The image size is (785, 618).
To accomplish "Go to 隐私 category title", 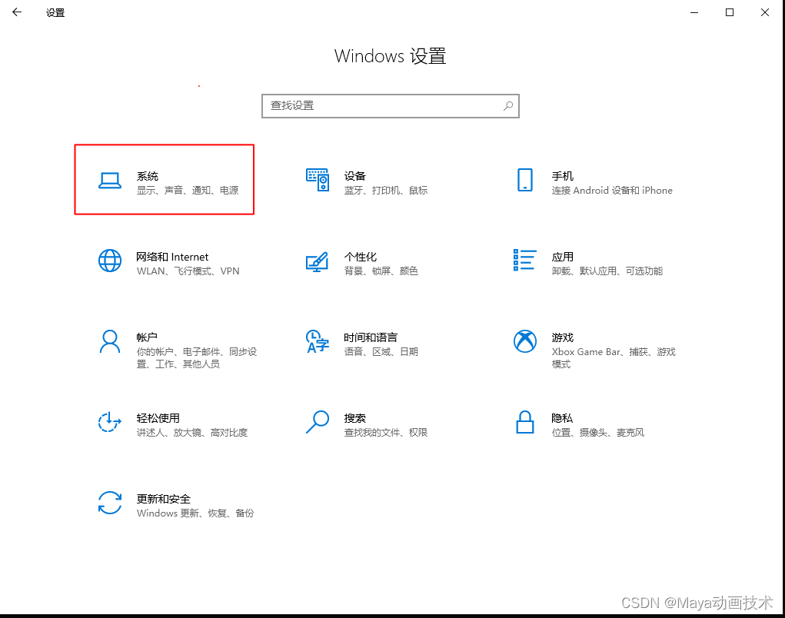I will point(562,418).
